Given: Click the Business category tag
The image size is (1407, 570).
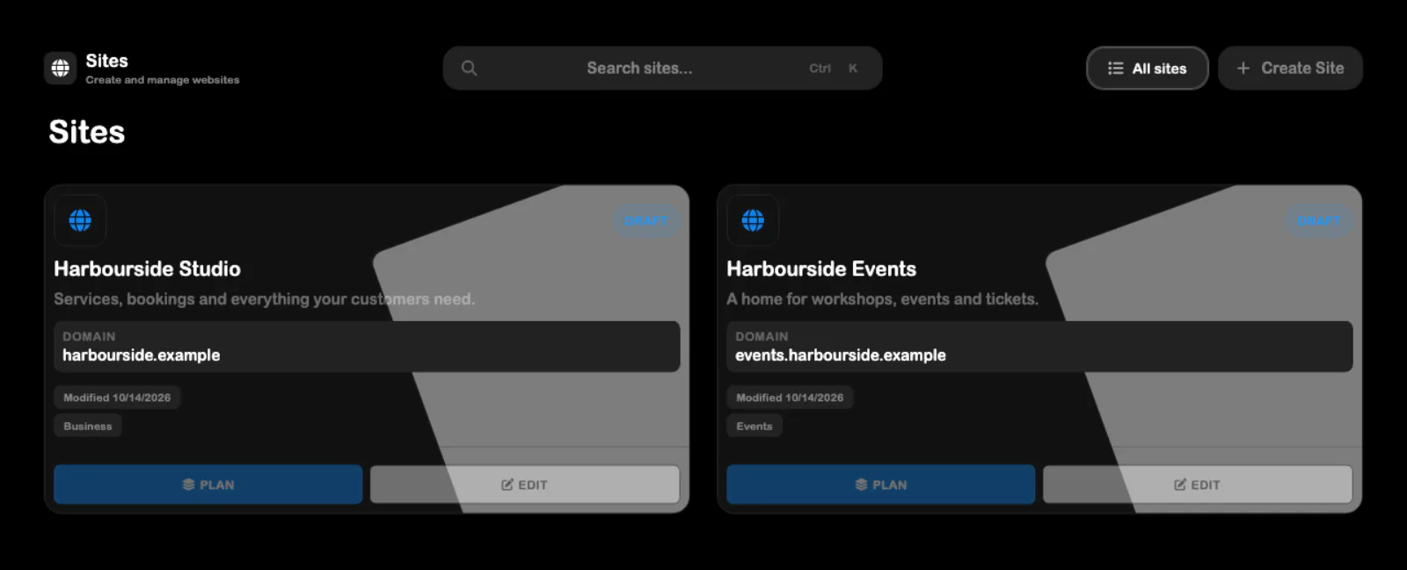Looking at the screenshot, I should tap(88, 426).
